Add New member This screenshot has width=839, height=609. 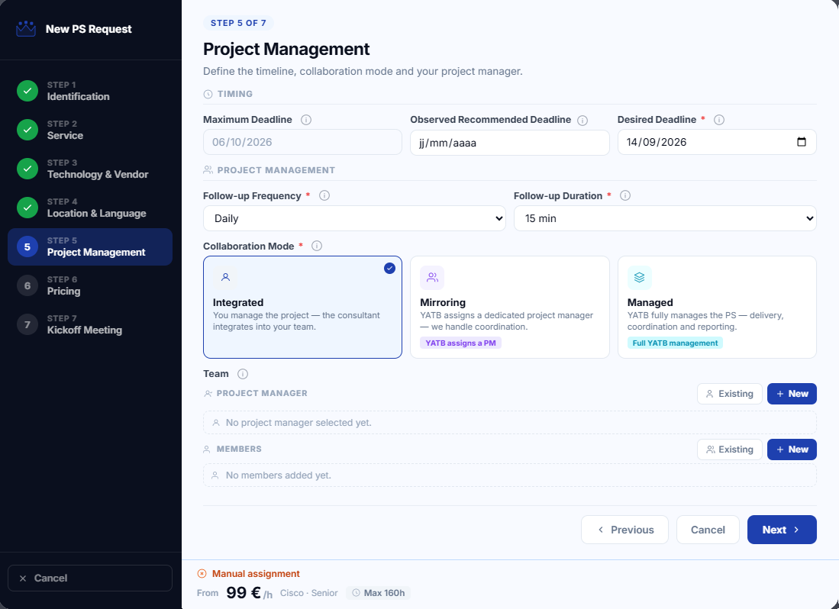point(792,449)
